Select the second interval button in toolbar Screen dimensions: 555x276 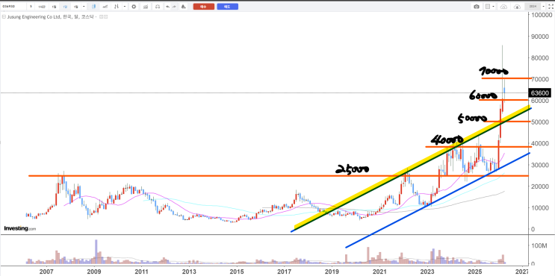tap(42, 7)
